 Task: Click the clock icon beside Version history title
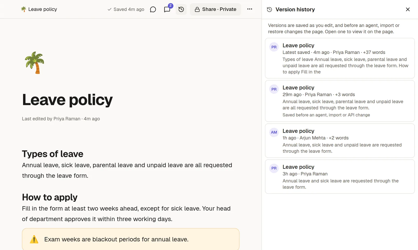click(x=269, y=10)
